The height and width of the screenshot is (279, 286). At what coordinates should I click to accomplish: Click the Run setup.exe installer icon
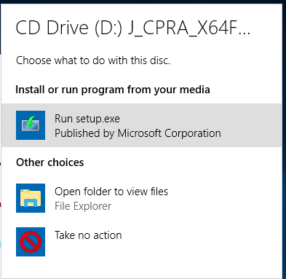pos(31,125)
